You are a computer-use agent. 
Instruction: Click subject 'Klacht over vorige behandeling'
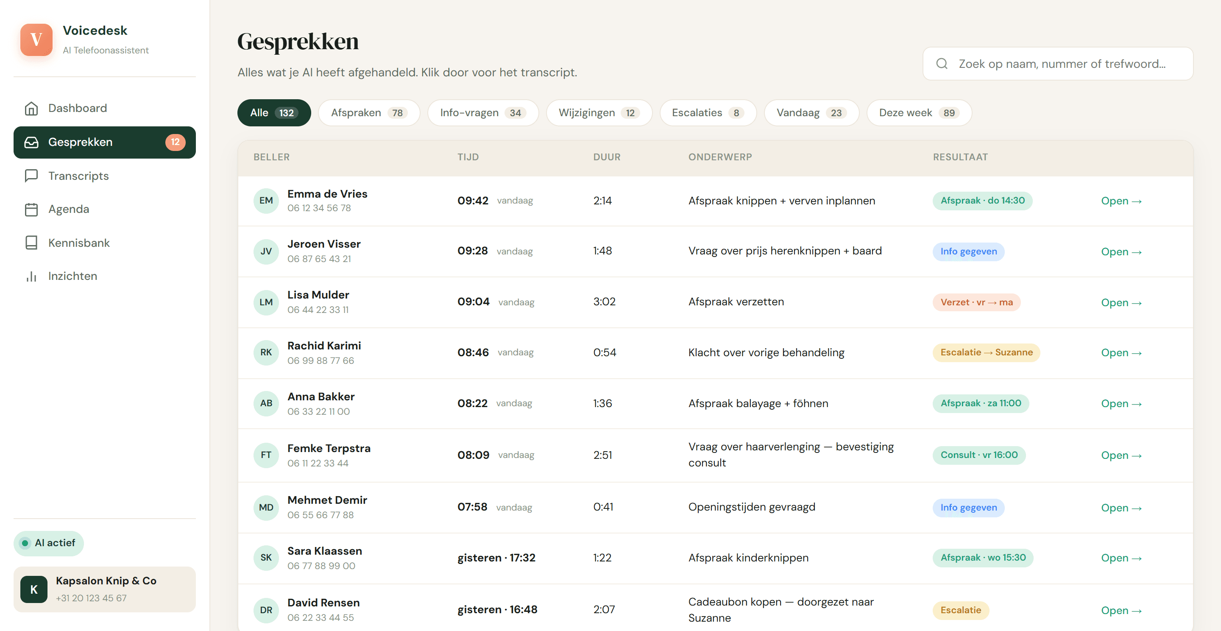coord(766,353)
